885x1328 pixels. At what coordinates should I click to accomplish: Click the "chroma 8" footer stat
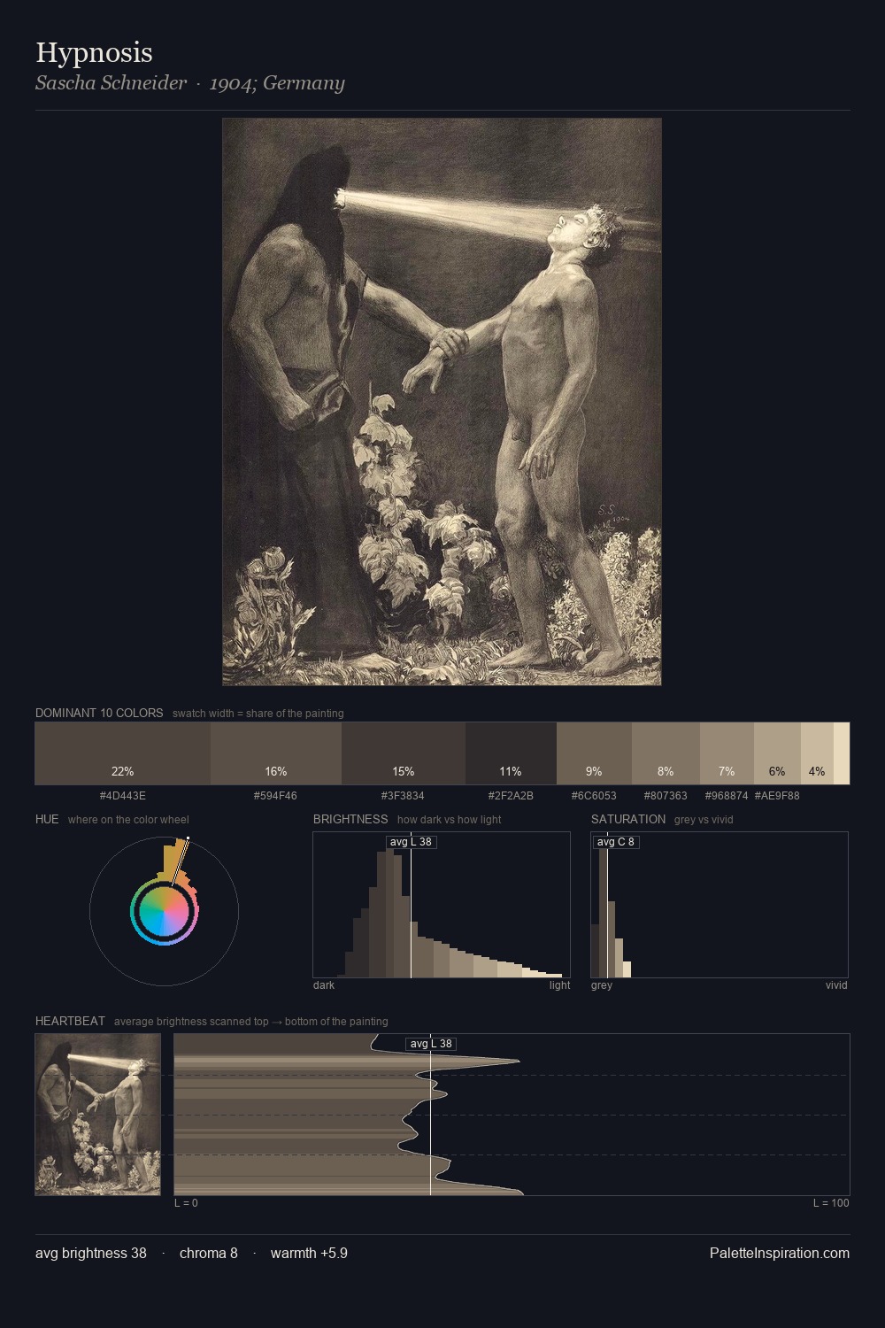point(209,1254)
